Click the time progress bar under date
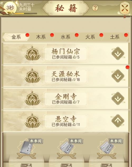Viewport: 132px width, 167px height. pyautogui.click(x=26, y=13)
